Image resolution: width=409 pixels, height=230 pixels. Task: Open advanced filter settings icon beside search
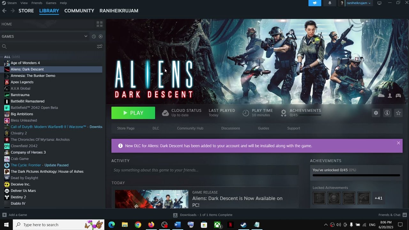click(x=99, y=46)
